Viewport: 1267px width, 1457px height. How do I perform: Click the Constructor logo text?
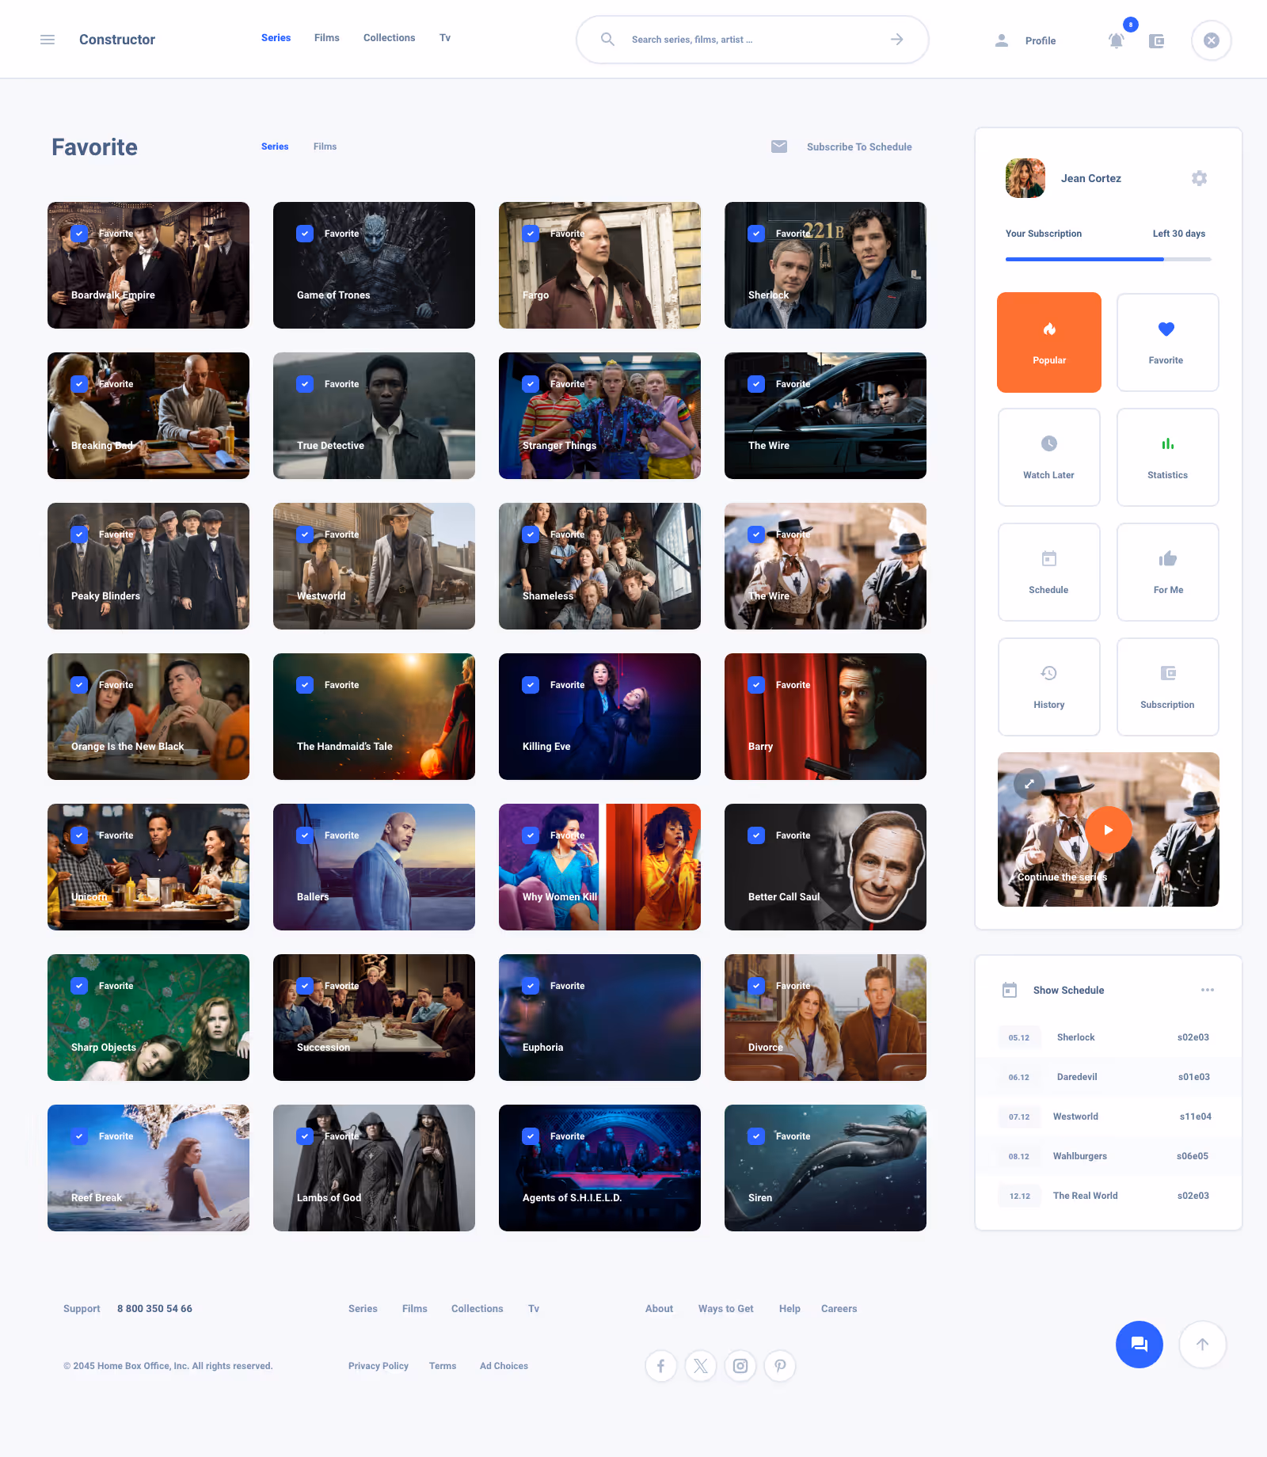(x=117, y=40)
